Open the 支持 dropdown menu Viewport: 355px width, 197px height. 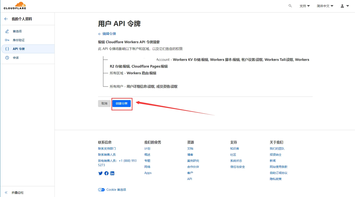point(304,6)
